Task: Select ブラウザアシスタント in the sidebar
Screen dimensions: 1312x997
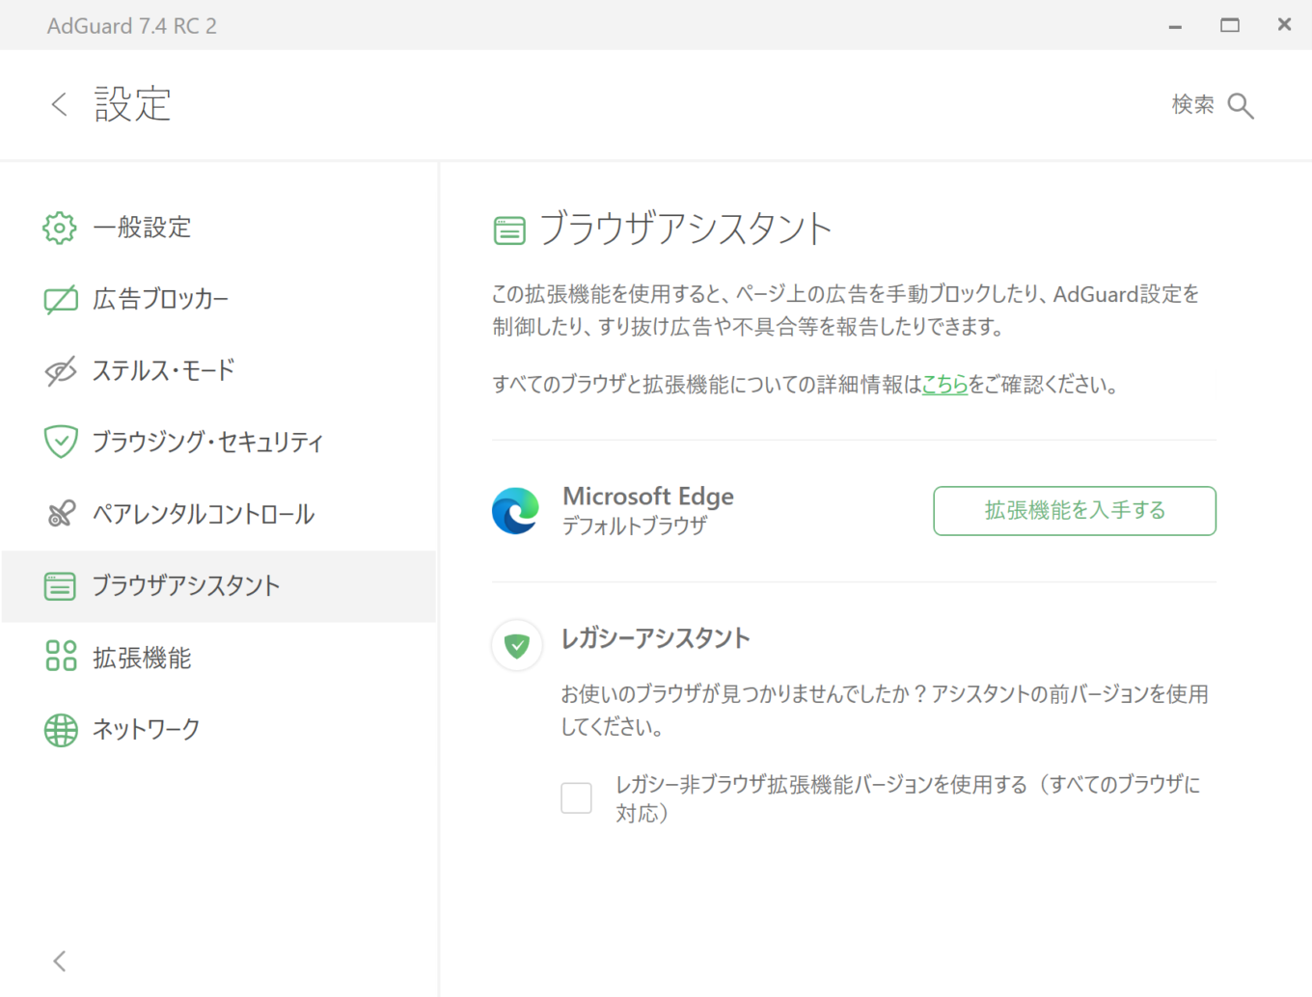Action: click(x=219, y=586)
